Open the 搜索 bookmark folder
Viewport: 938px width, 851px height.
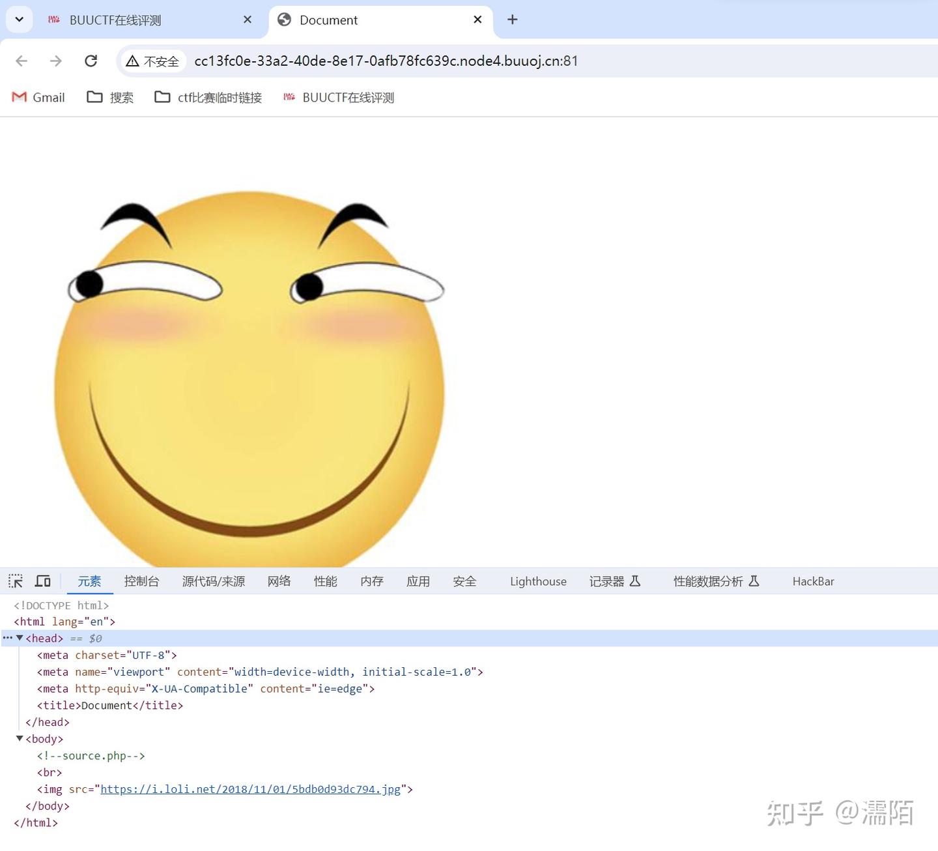111,97
